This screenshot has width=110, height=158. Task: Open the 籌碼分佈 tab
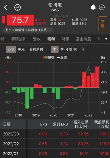19,39
